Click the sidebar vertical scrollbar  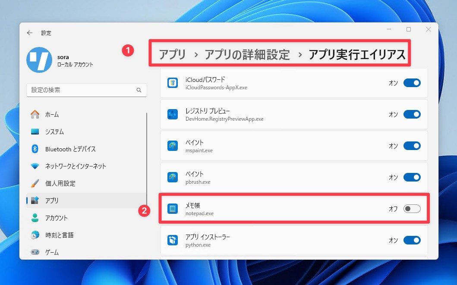[147, 159]
